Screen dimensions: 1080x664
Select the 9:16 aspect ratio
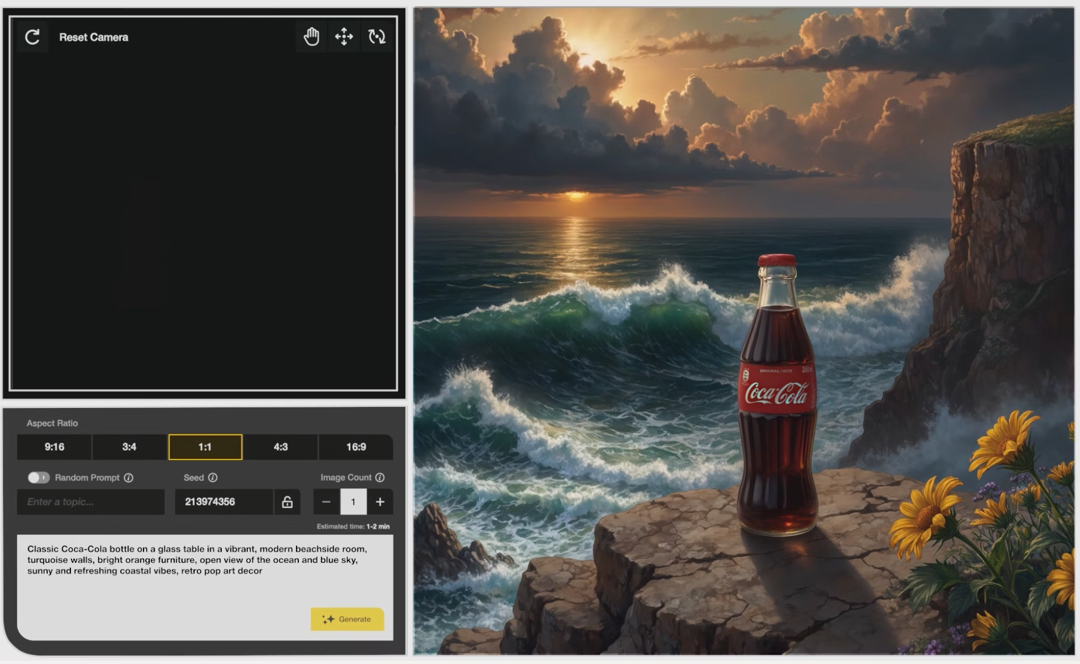(54, 447)
